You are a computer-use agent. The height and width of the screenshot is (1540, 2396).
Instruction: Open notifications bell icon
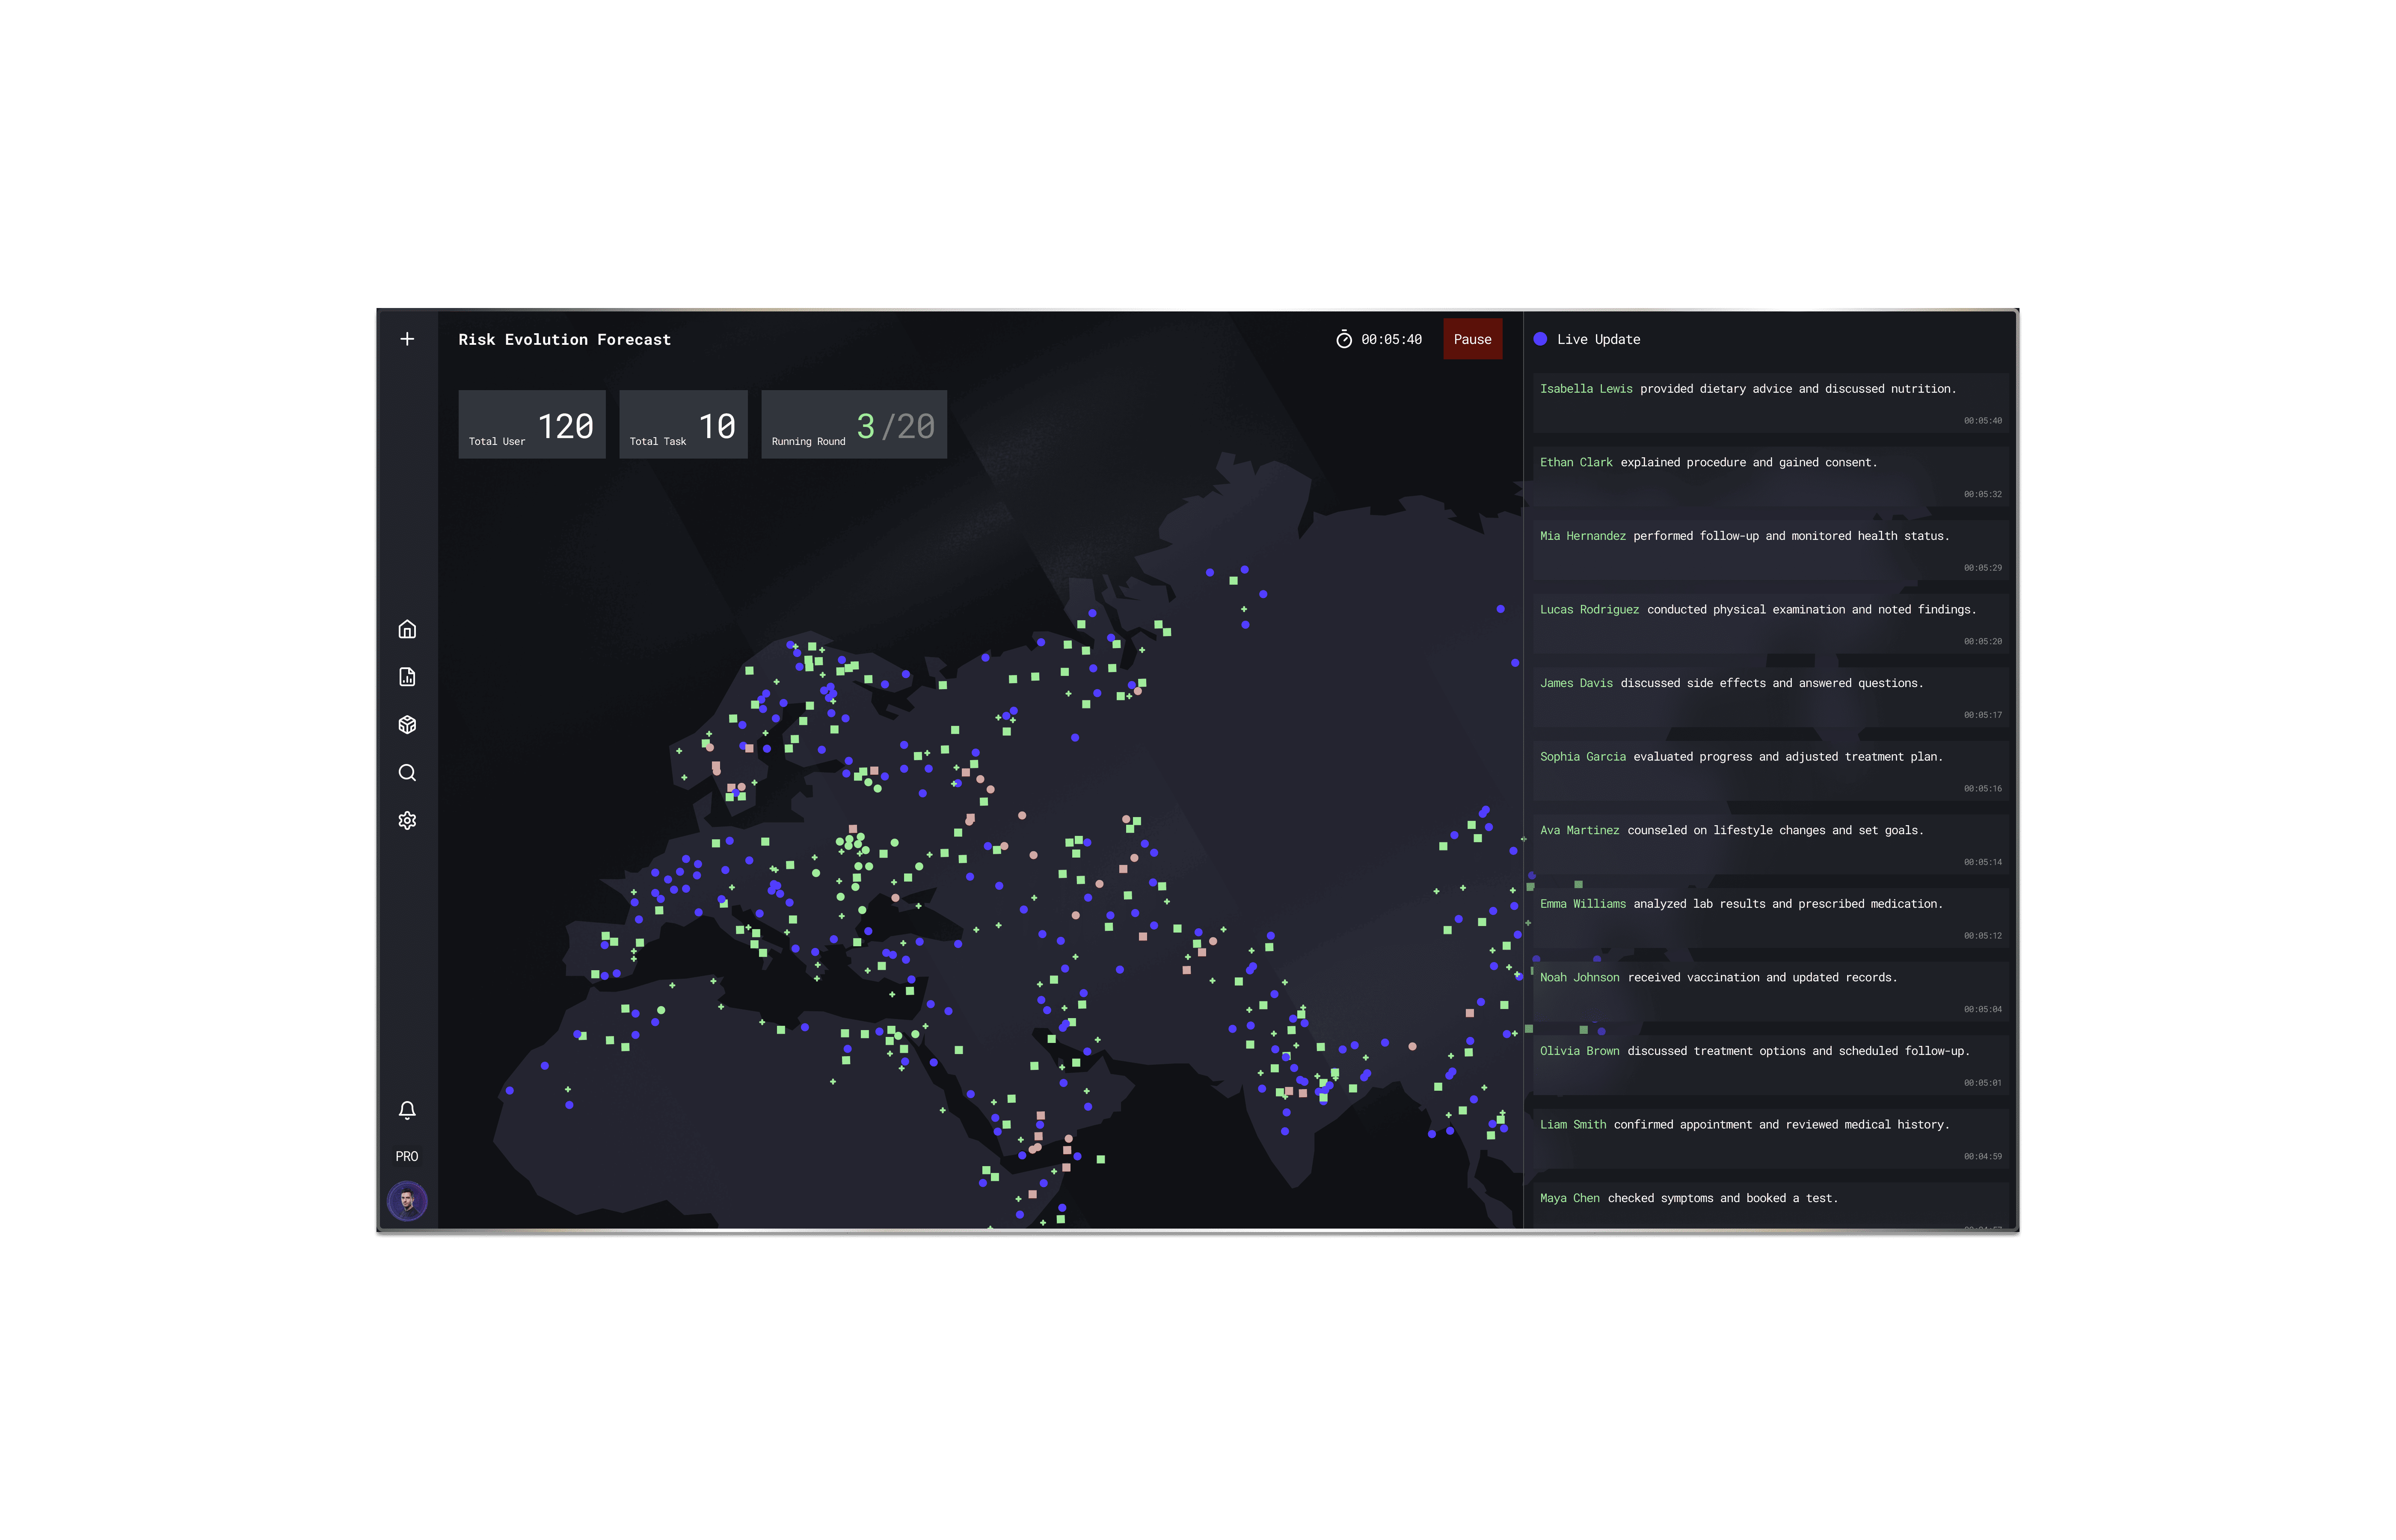coord(407,1110)
